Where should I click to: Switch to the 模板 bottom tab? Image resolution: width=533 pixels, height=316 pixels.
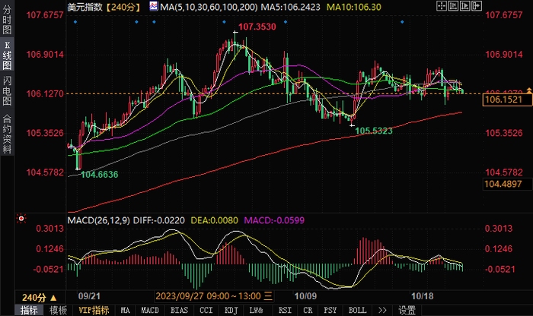(x=58, y=310)
